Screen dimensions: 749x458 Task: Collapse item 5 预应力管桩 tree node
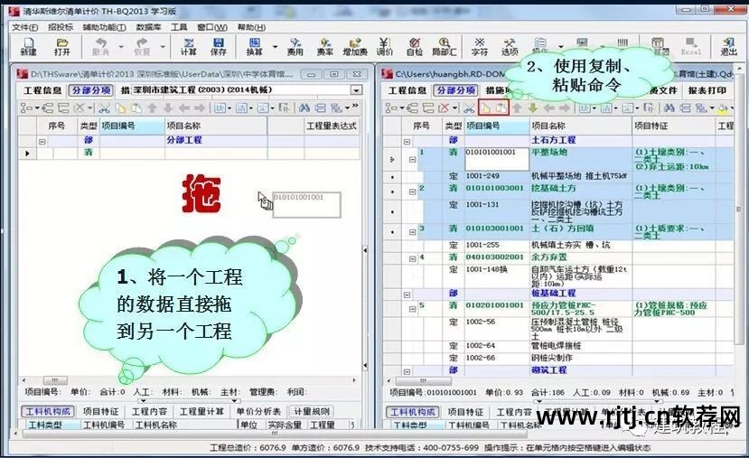point(413,309)
